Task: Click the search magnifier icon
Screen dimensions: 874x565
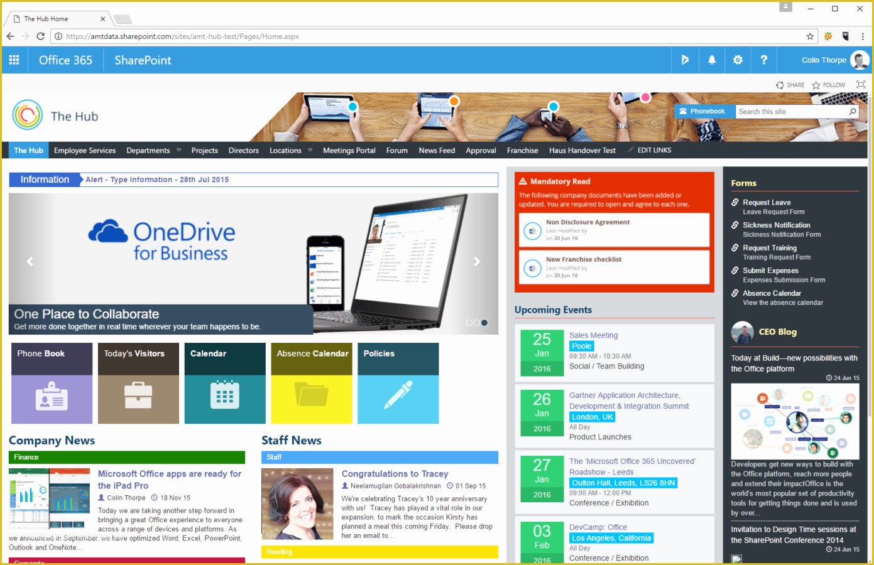Action: pos(853,112)
